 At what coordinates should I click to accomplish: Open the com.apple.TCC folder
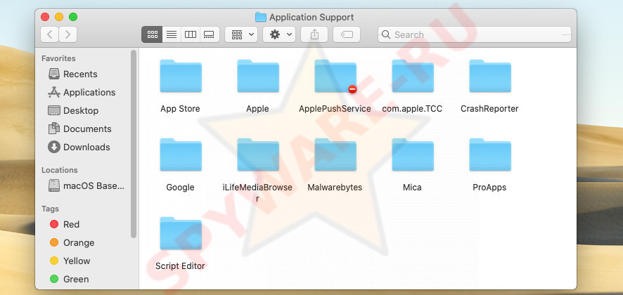[413, 77]
